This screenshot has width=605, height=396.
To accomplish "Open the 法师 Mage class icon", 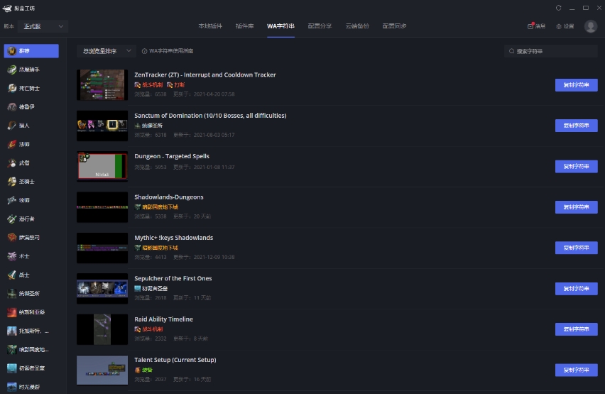I will click(x=12, y=144).
